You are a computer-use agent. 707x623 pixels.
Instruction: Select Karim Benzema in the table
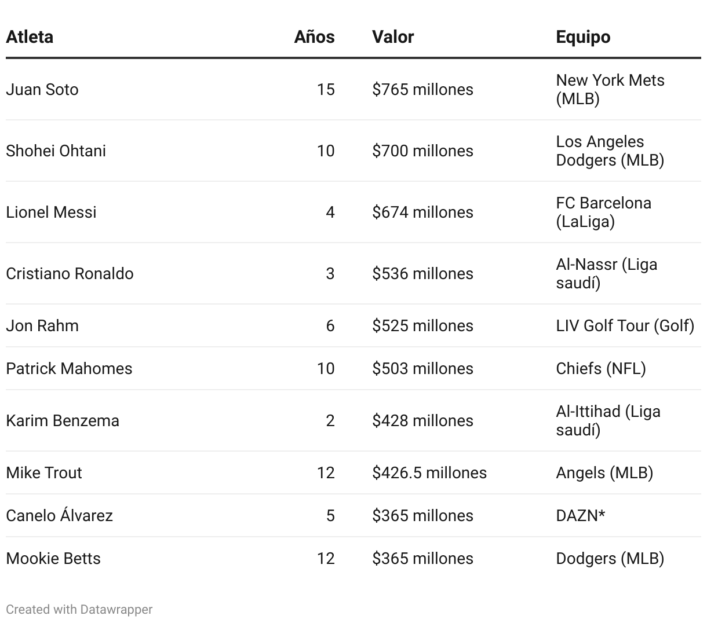click(x=63, y=420)
